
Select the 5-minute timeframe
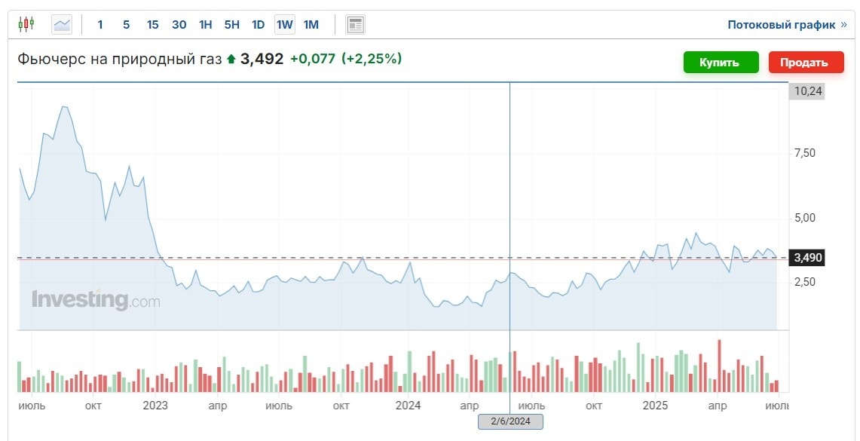click(x=126, y=24)
